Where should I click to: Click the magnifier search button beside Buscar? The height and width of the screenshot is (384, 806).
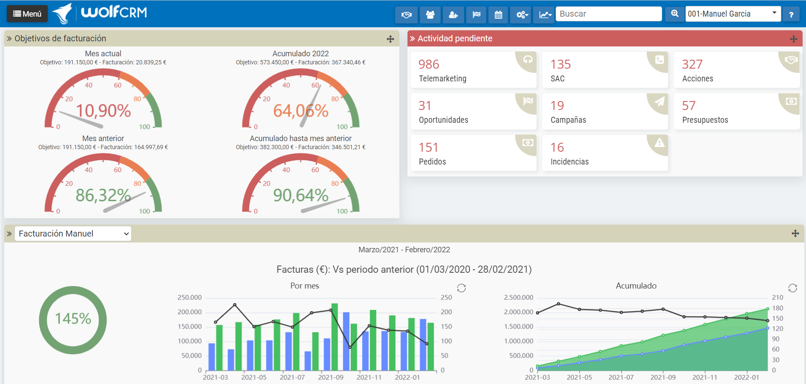[x=674, y=14]
